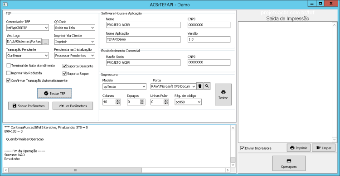The image size is (340, 176).
Task: Click Versão input field
Action: pos(209,39)
